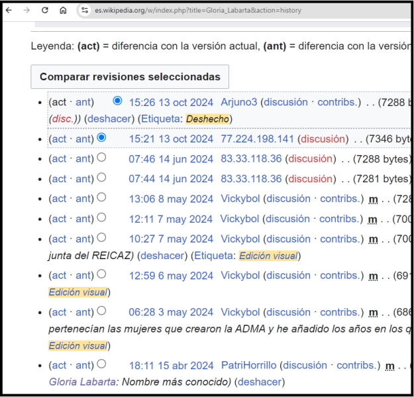The image size is (414, 397).
Task: Reload the page with refresh icon
Action: (x=45, y=11)
